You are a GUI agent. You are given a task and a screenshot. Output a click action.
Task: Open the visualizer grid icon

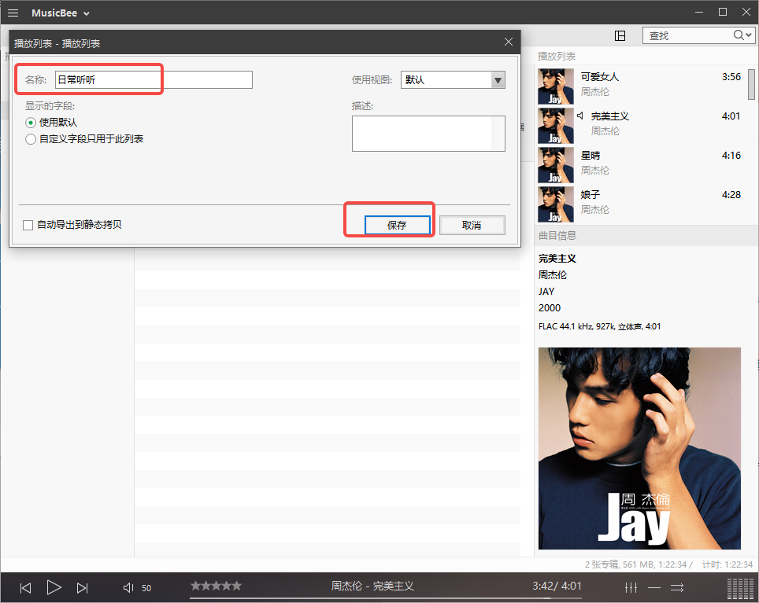pos(741,588)
